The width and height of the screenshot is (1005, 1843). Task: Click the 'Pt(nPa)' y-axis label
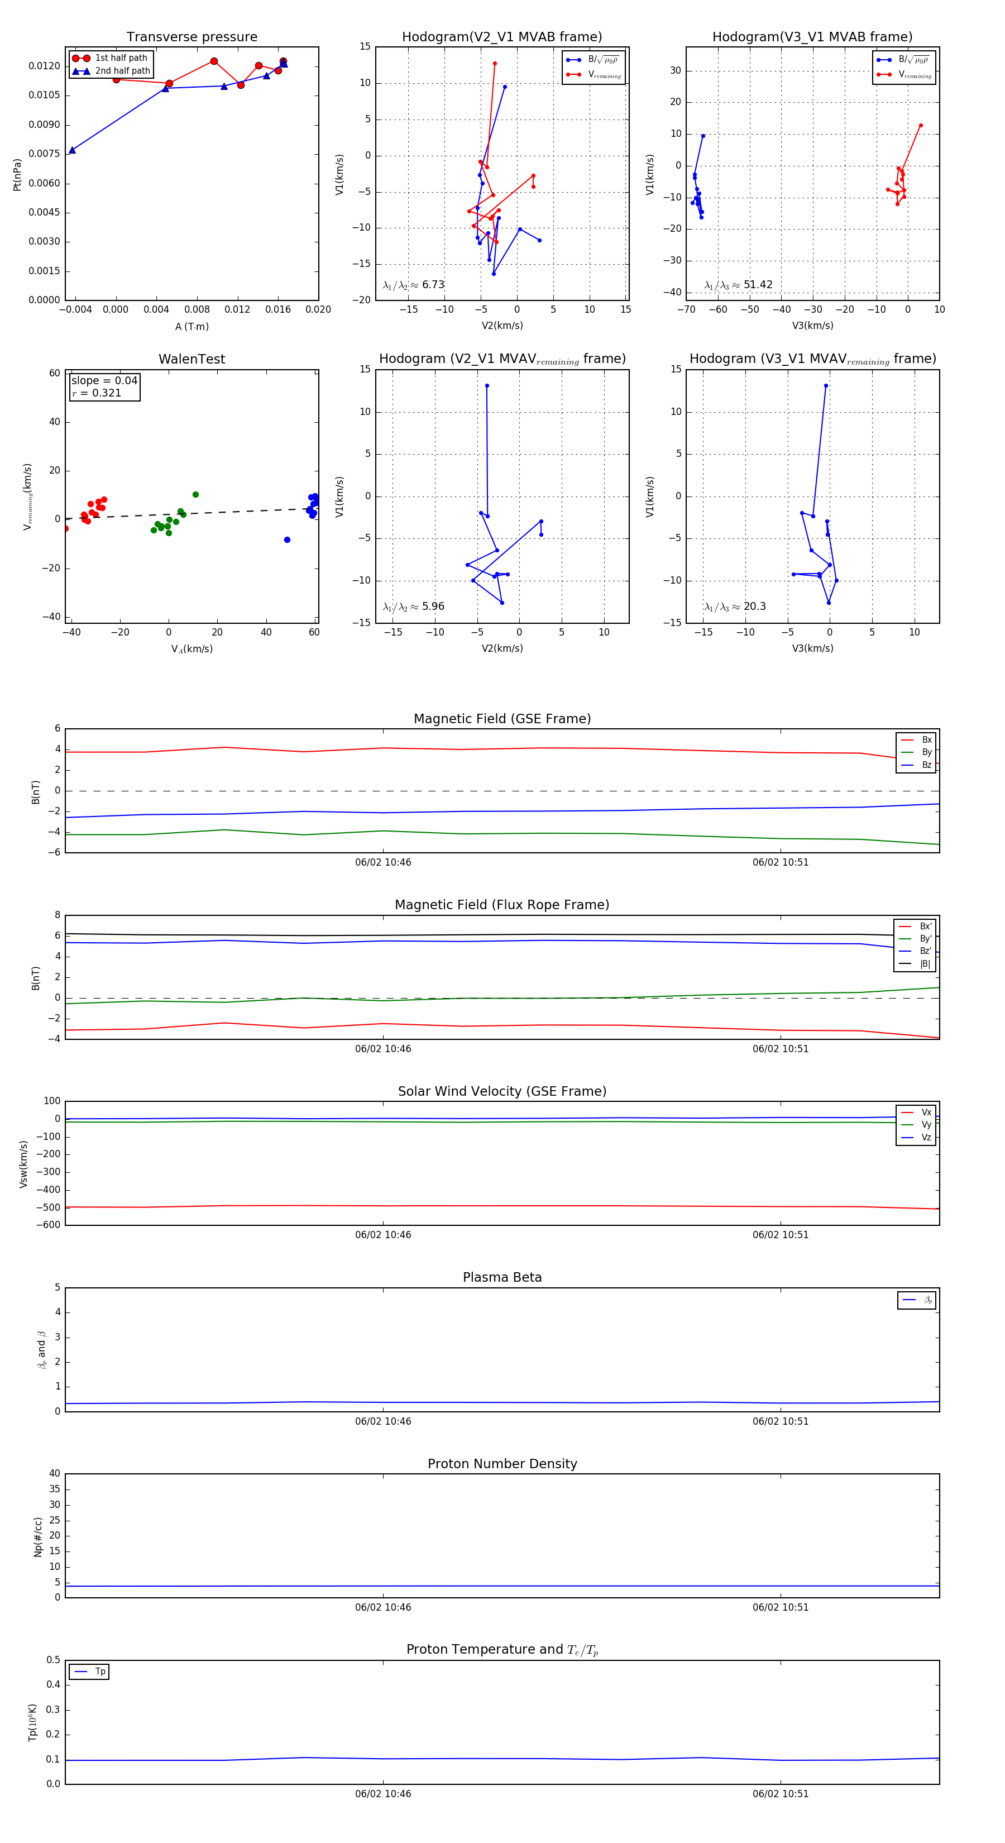[x=17, y=175]
